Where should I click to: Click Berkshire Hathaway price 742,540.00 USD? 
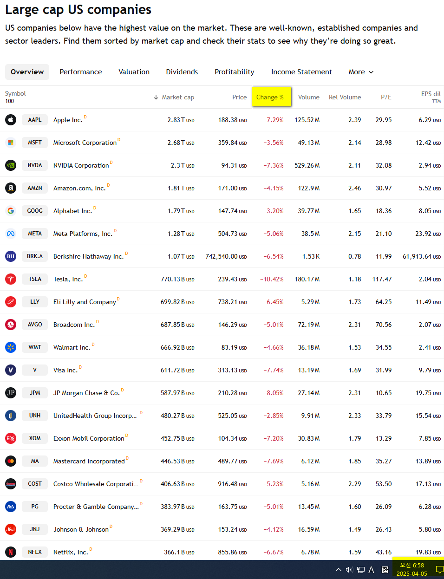[x=226, y=256]
